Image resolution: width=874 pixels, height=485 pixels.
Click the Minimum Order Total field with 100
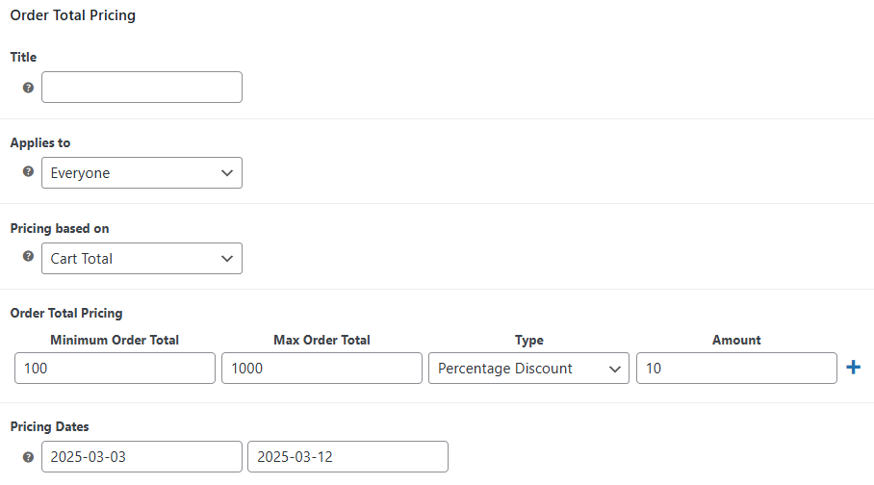point(115,368)
